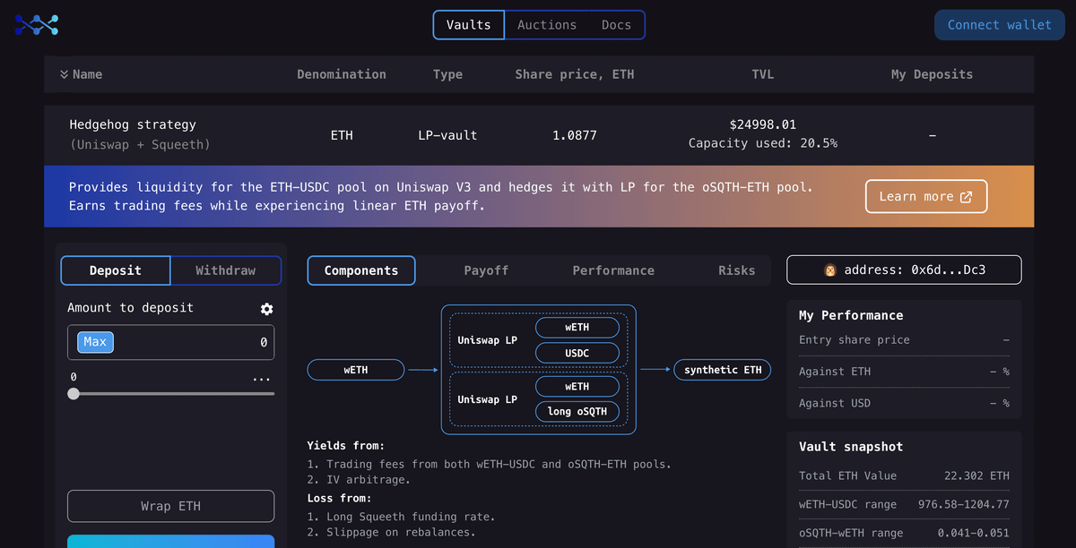
Task: Open deposit settings gear icon
Action: click(266, 309)
